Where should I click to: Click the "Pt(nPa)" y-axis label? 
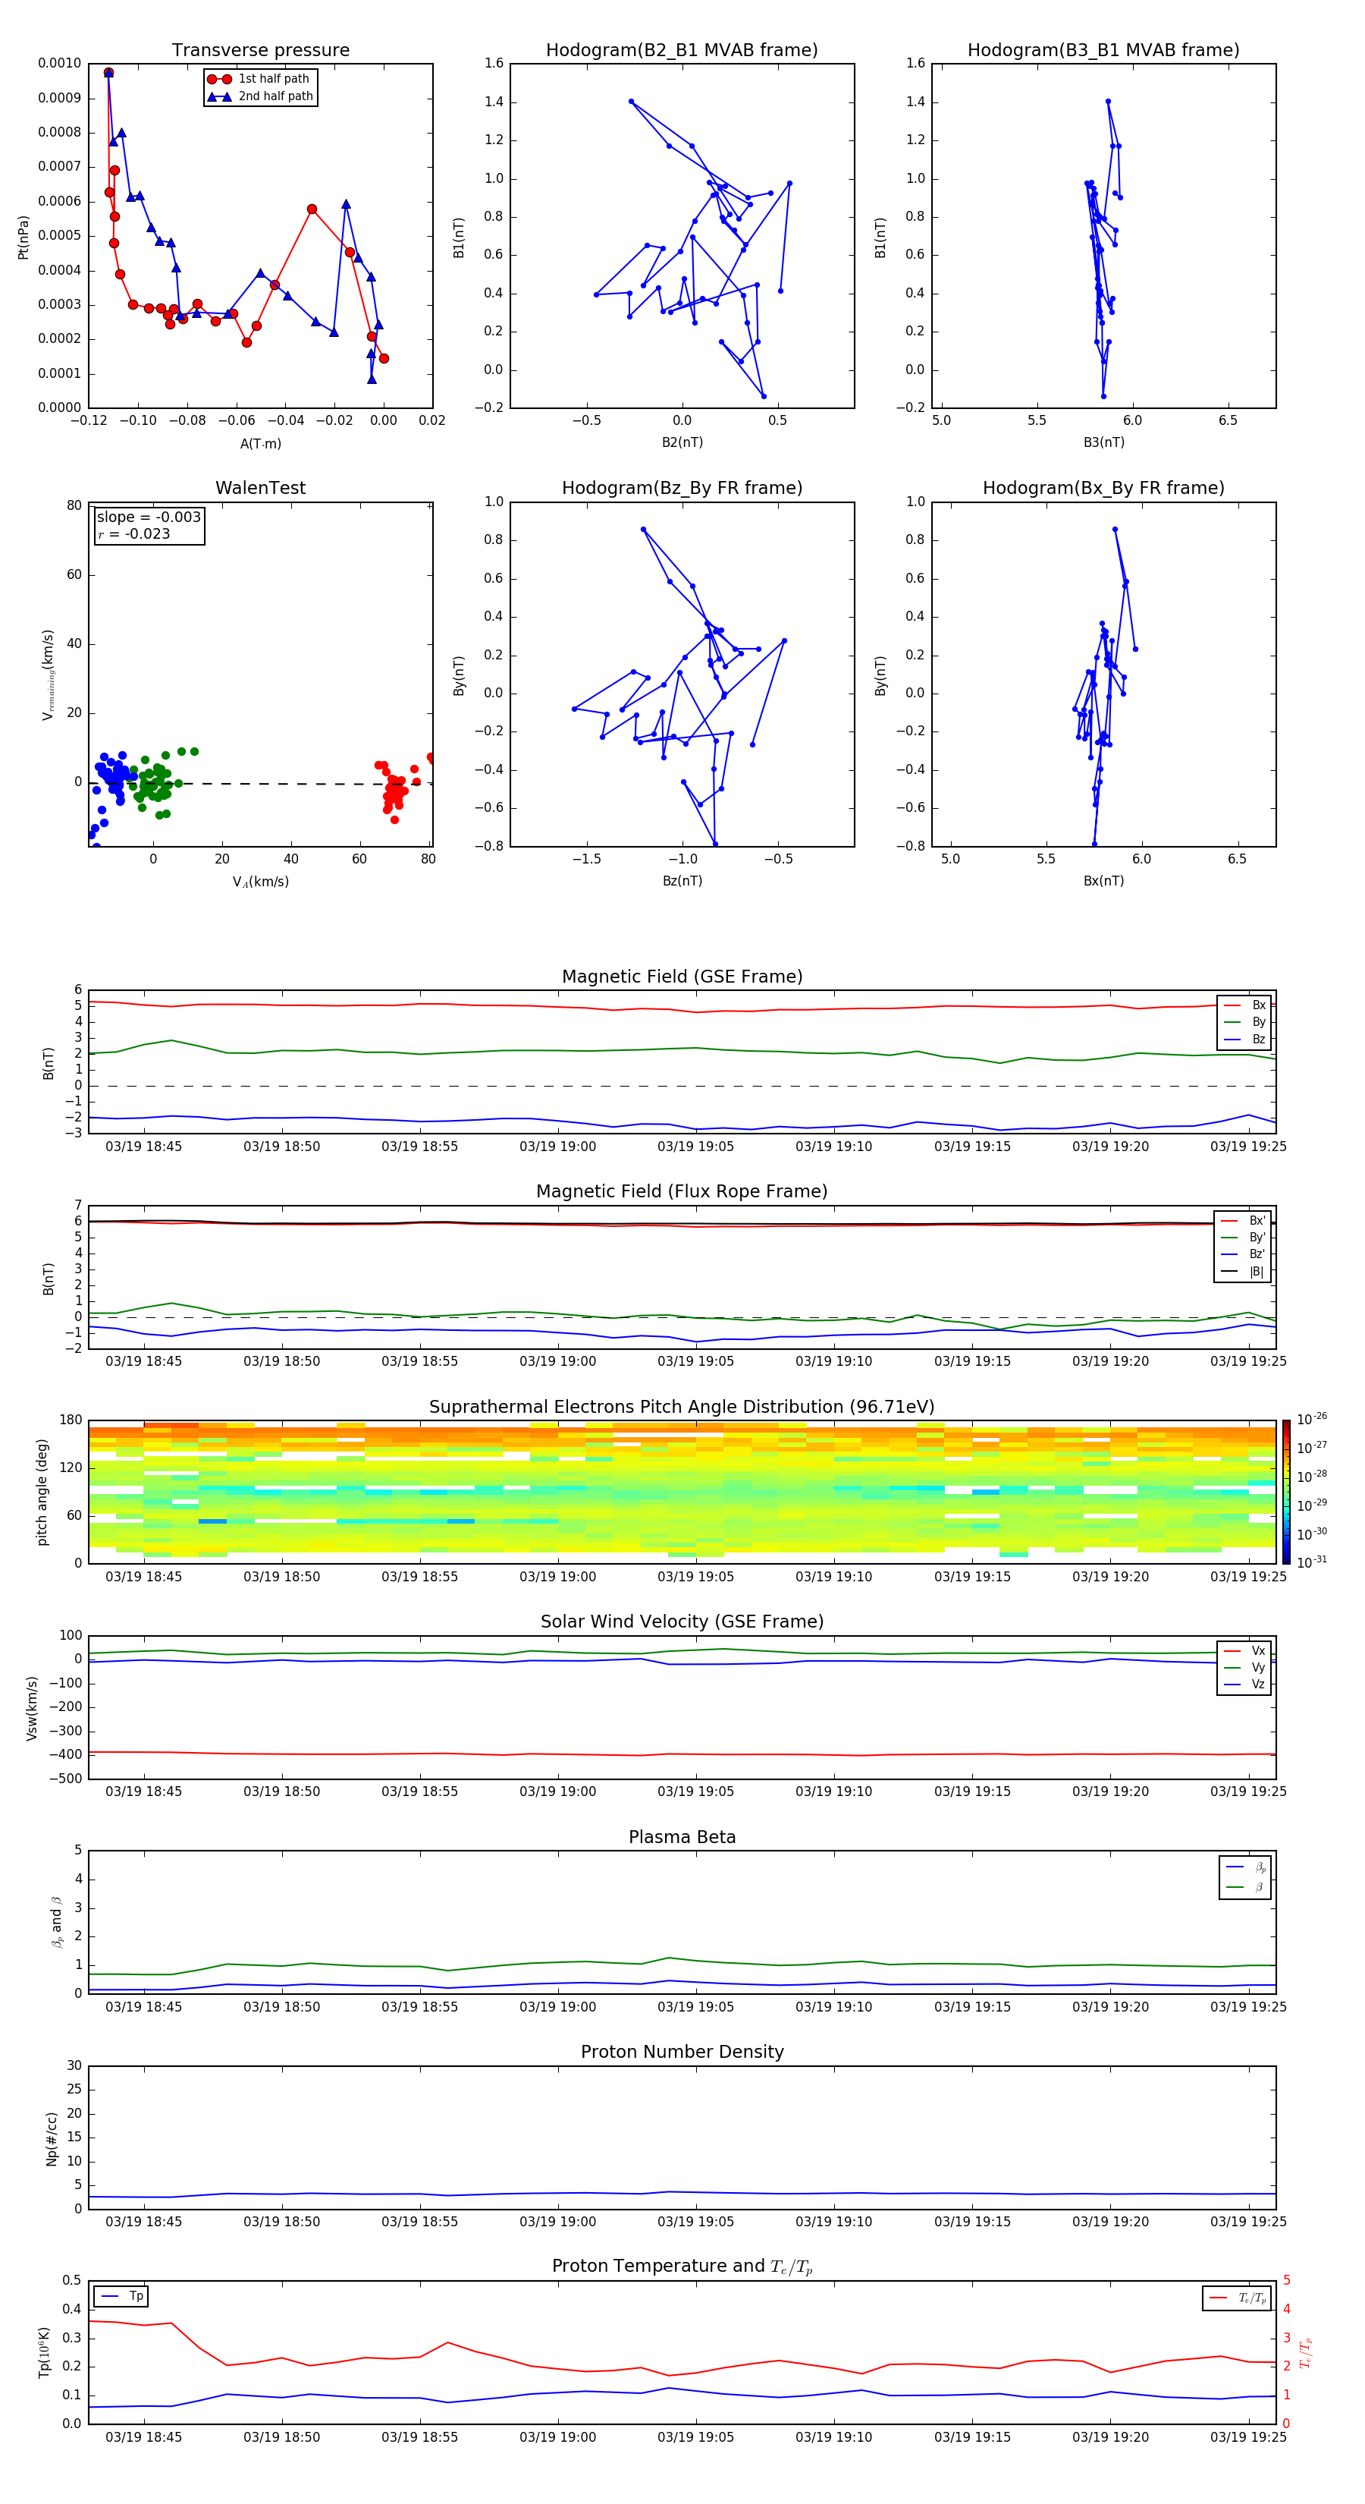[24, 238]
